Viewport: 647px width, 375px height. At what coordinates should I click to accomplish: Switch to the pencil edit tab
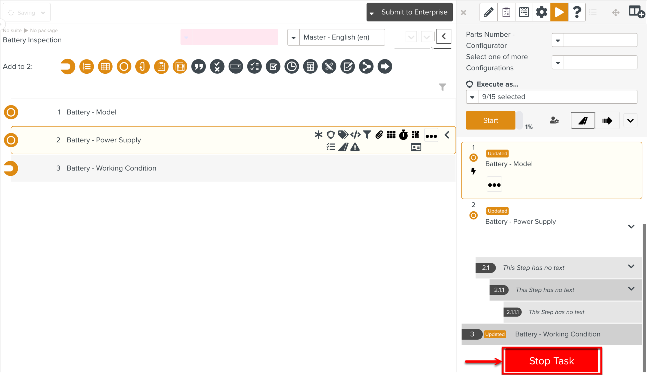click(488, 12)
